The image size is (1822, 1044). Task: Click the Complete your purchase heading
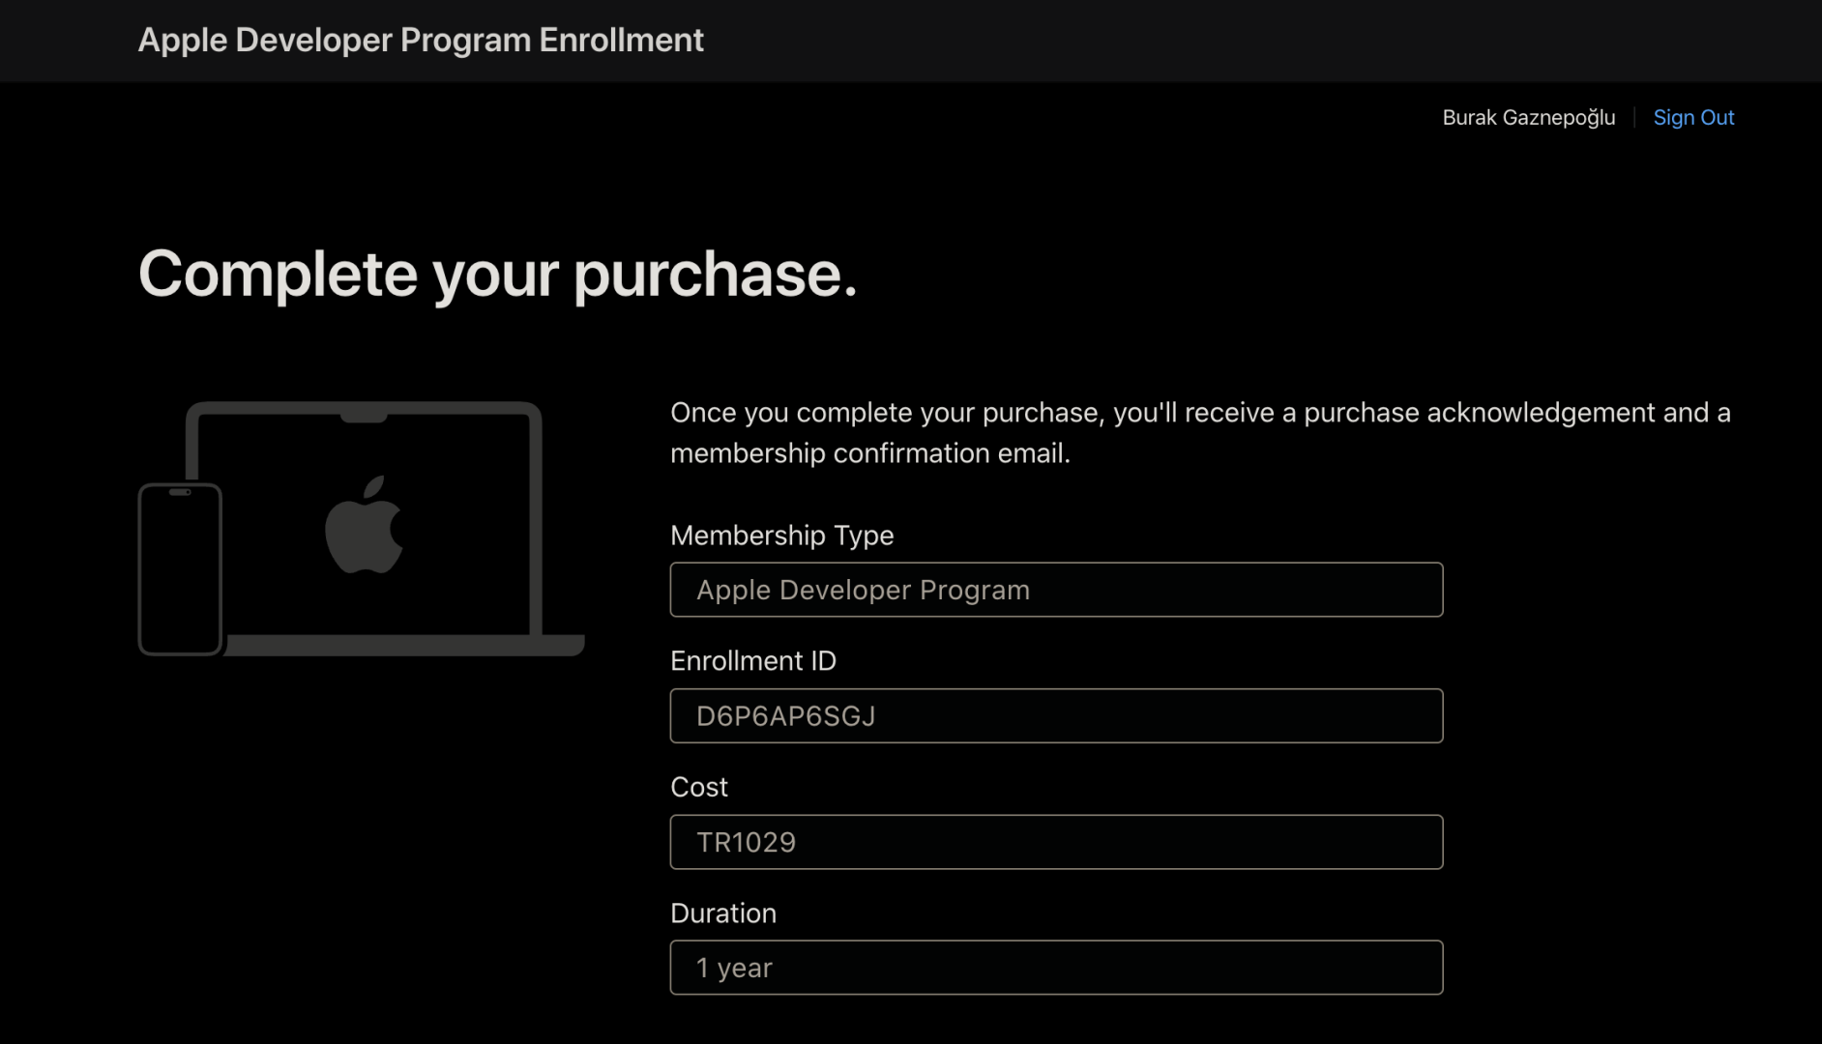pos(497,275)
